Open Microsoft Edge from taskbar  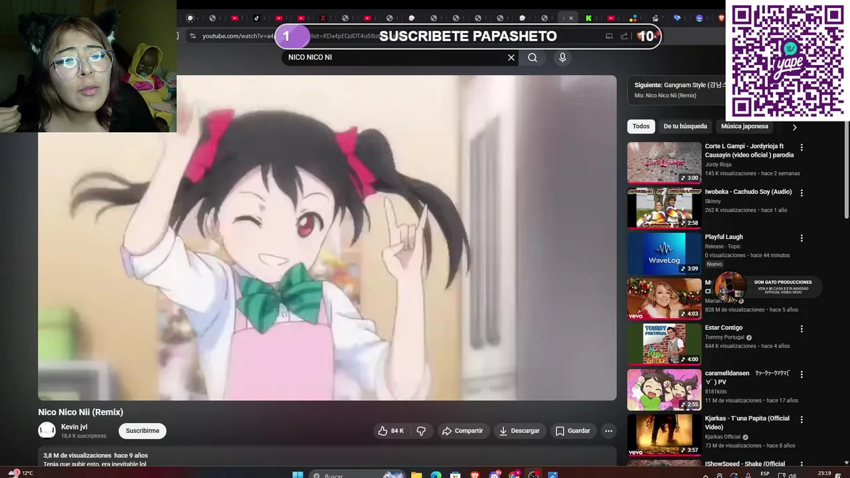(436, 475)
